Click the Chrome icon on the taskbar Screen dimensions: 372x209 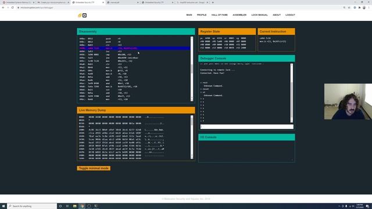coord(82,206)
